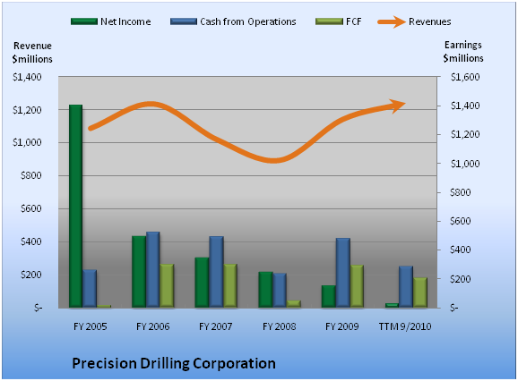The height and width of the screenshot is (381, 518).
Task: Click the 'TTM 9/2010' x-axis label
Action: click(405, 326)
